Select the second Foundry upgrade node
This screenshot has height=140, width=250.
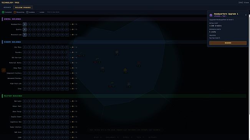click(29, 52)
